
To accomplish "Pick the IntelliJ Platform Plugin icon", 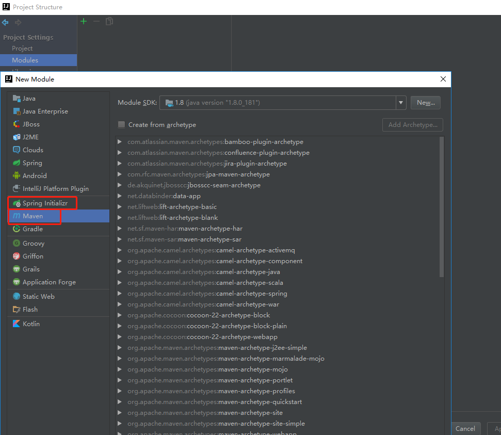I will (x=17, y=188).
